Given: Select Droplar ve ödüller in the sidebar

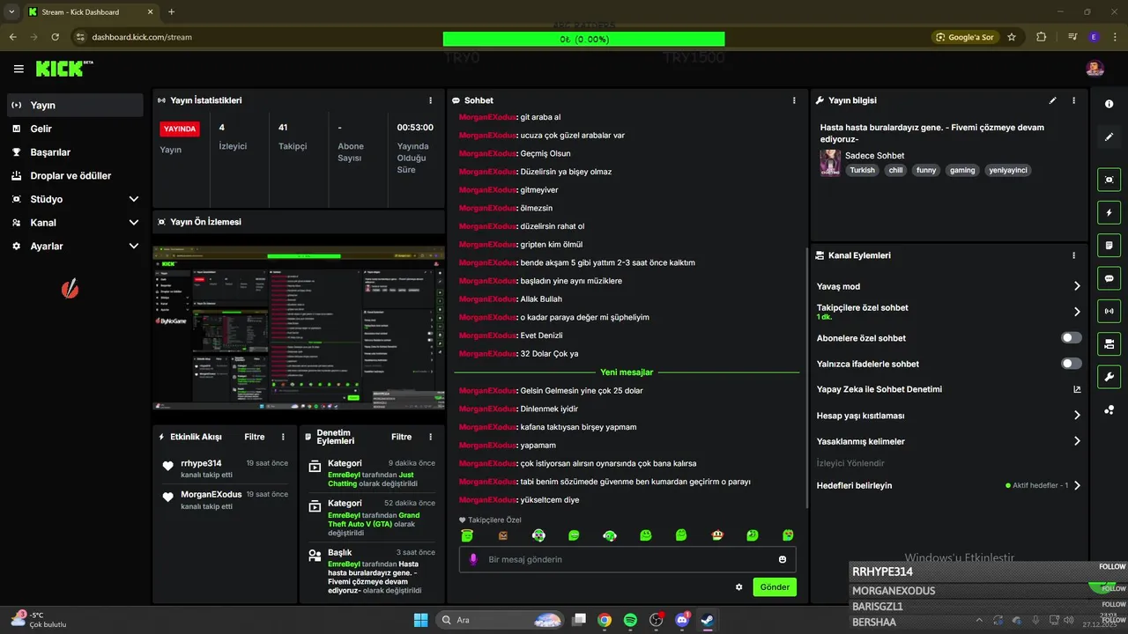Looking at the screenshot, I should click(75, 175).
